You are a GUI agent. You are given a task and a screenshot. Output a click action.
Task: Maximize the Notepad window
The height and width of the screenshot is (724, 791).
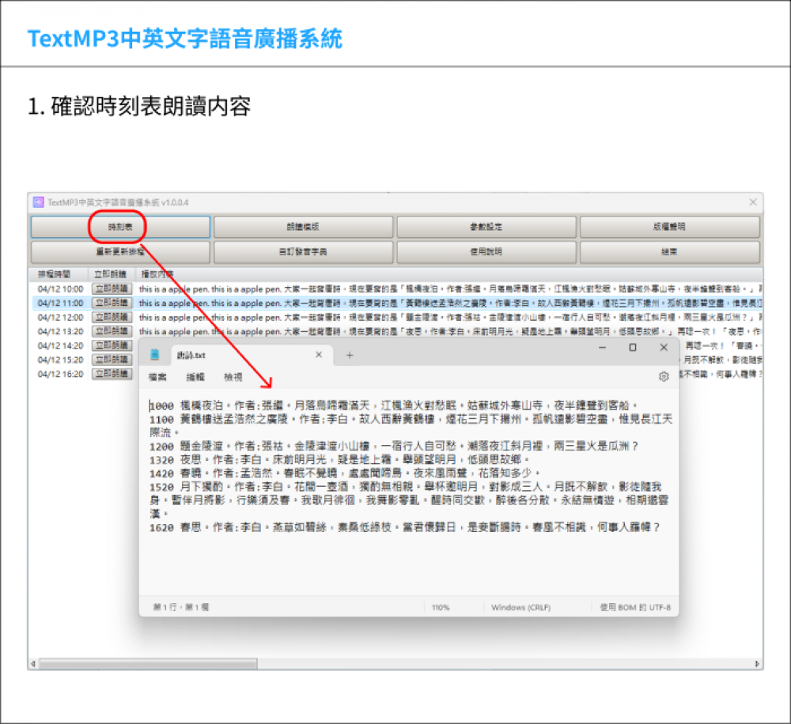[632, 348]
